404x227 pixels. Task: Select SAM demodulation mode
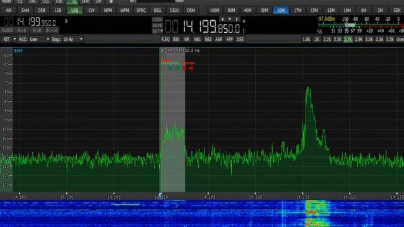pos(25,11)
